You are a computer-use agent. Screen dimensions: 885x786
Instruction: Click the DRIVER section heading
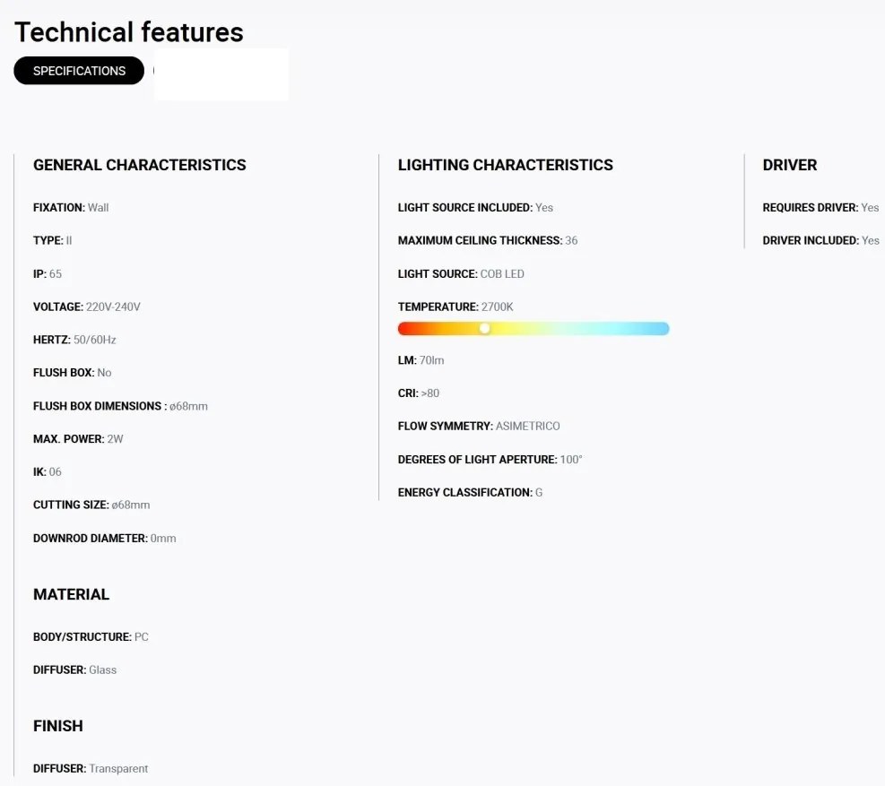pyautogui.click(x=790, y=165)
